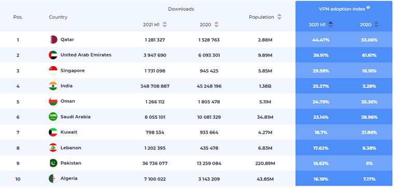Select the Kuwait country name
This screenshot has height=188, width=394.
click(69, 132)
